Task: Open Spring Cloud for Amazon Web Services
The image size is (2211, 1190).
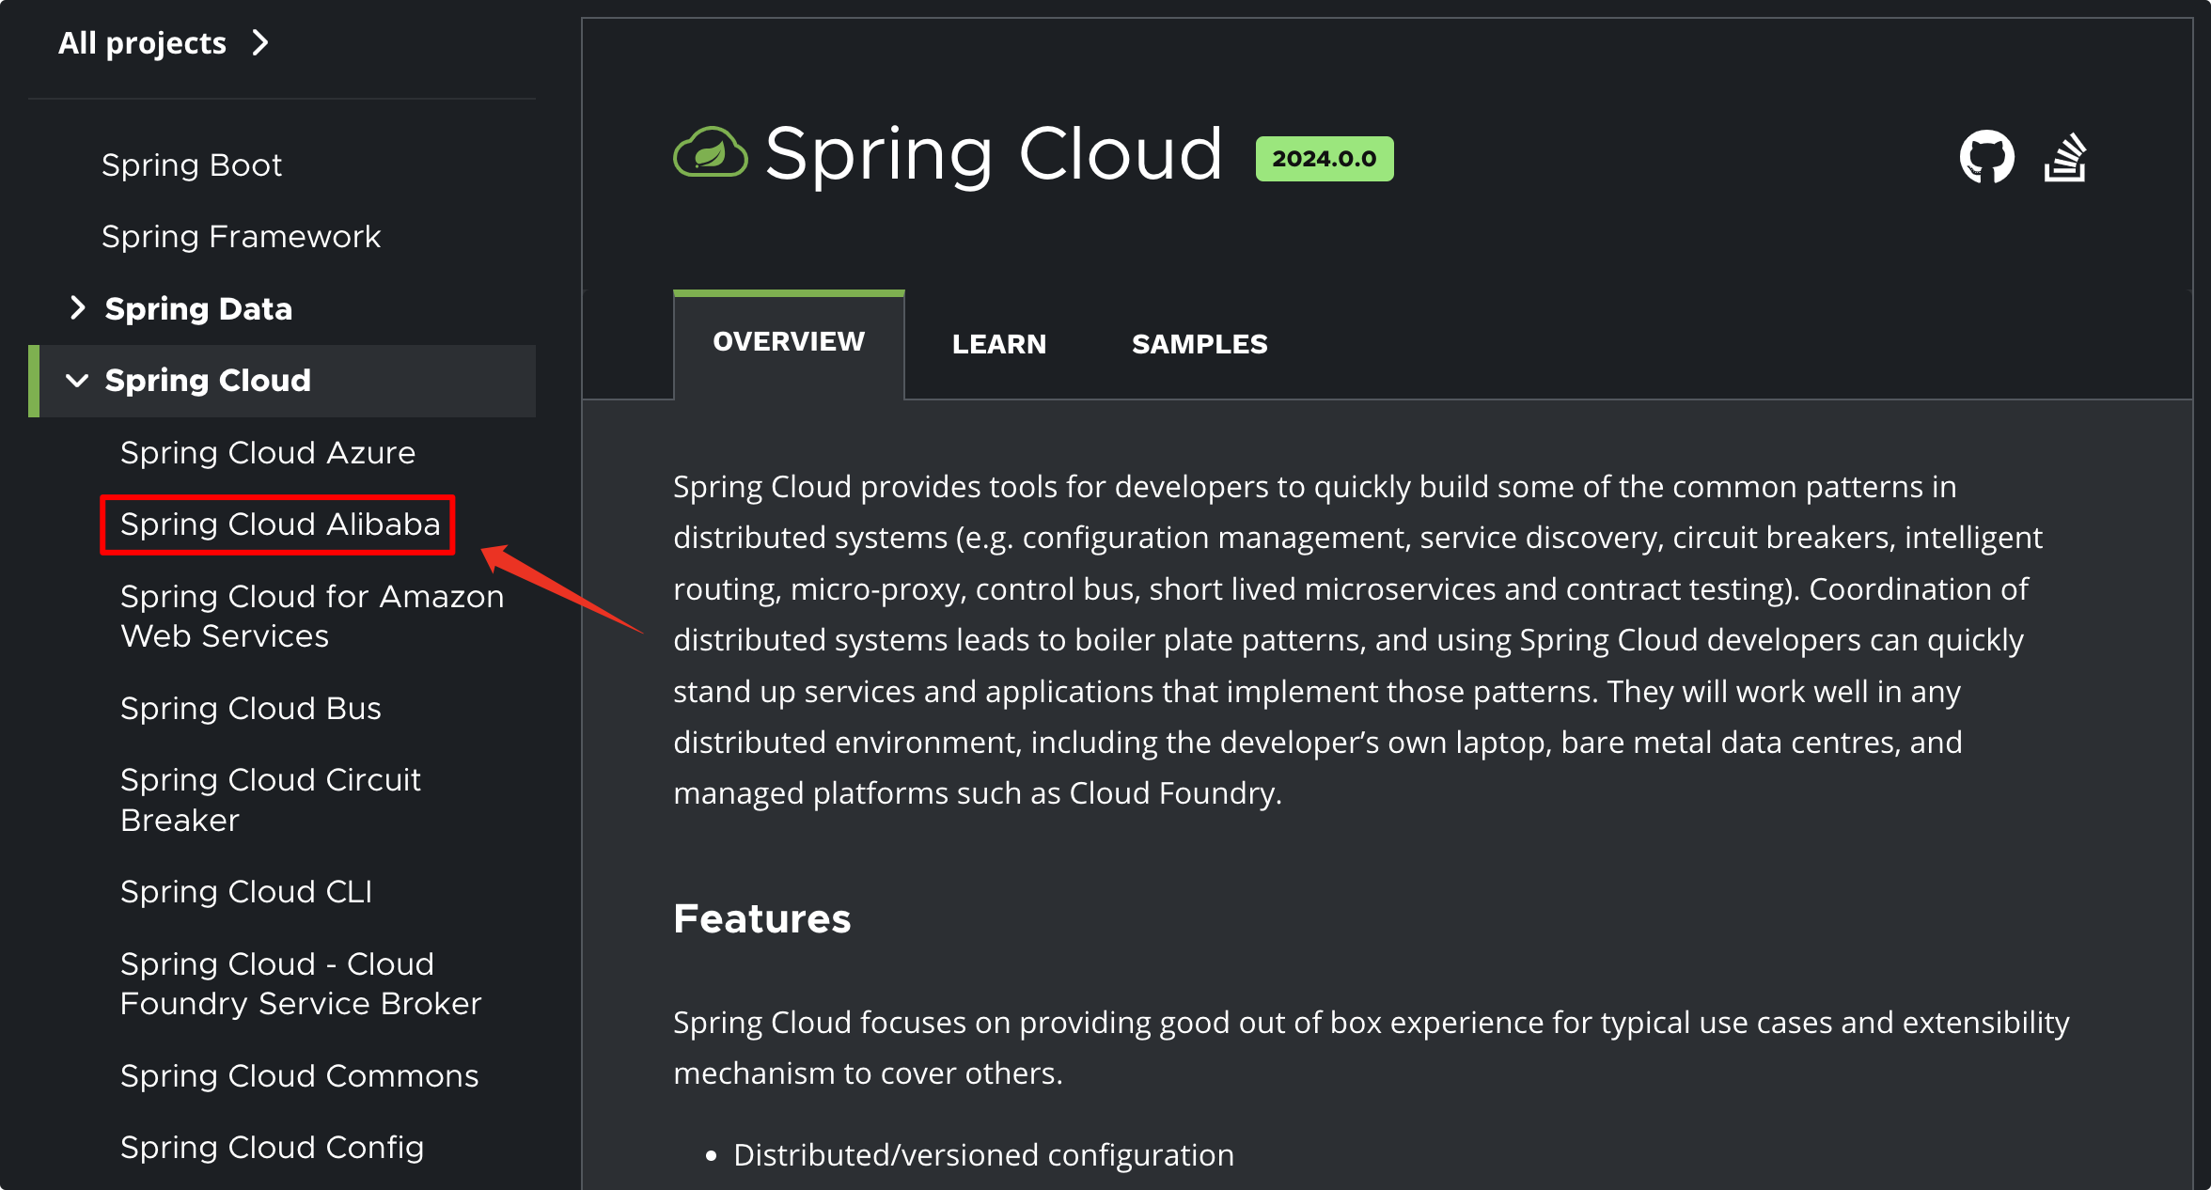Action: 312,616
